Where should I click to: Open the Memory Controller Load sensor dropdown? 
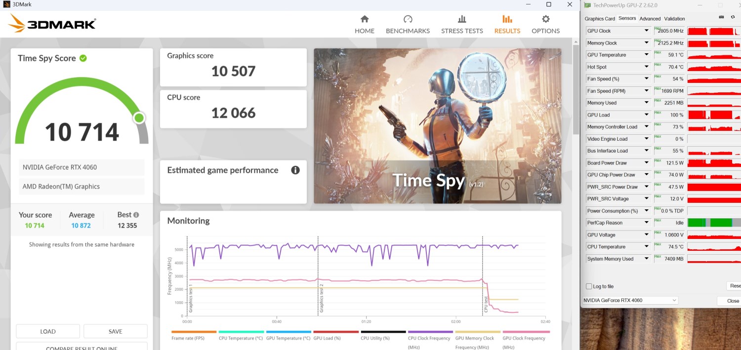point(646,127)
